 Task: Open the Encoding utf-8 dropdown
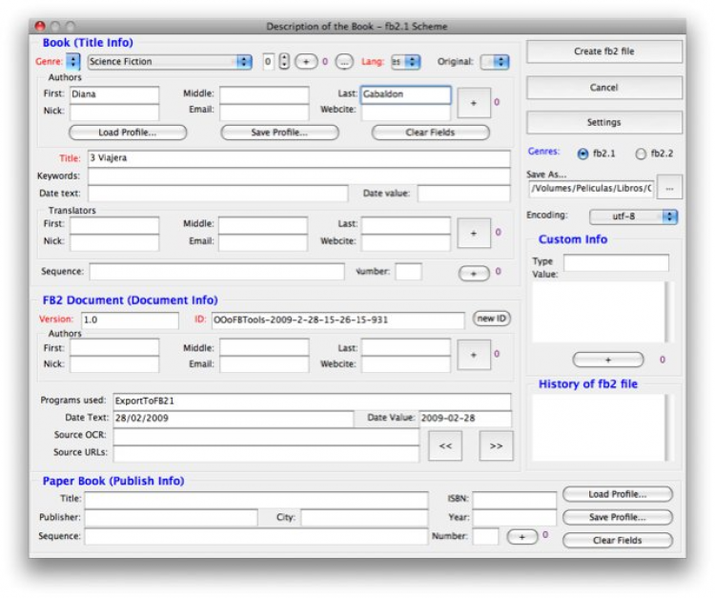(633, 217)
